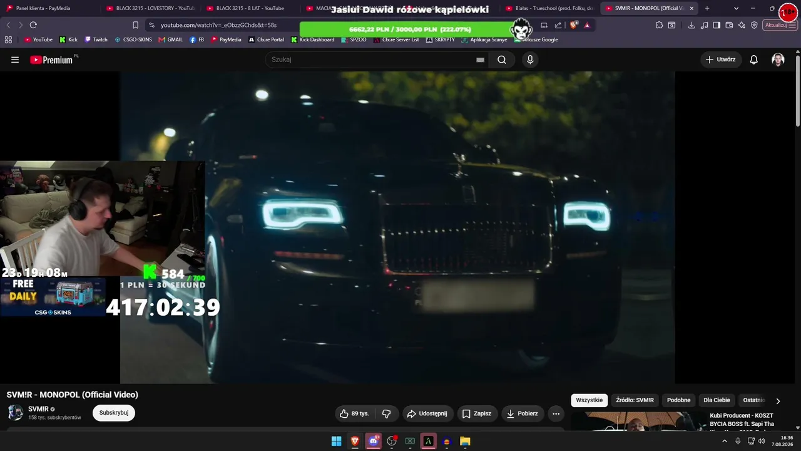Open File Explorer from the taskbar
Screen dimensions: 801x451
(465, 441)
